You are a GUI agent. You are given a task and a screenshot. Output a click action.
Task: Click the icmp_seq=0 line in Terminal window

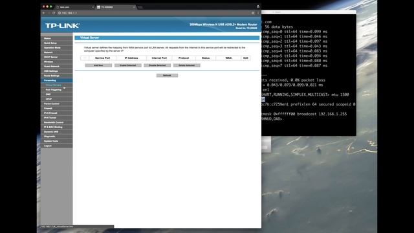click(x=295, y=32)
